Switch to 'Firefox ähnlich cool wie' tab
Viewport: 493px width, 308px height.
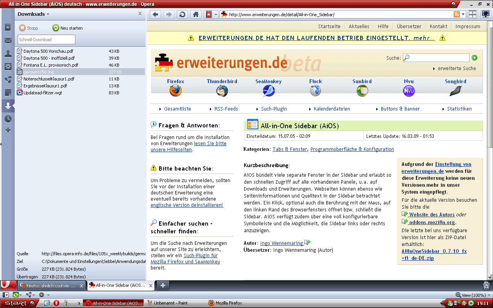click(52, 286)
